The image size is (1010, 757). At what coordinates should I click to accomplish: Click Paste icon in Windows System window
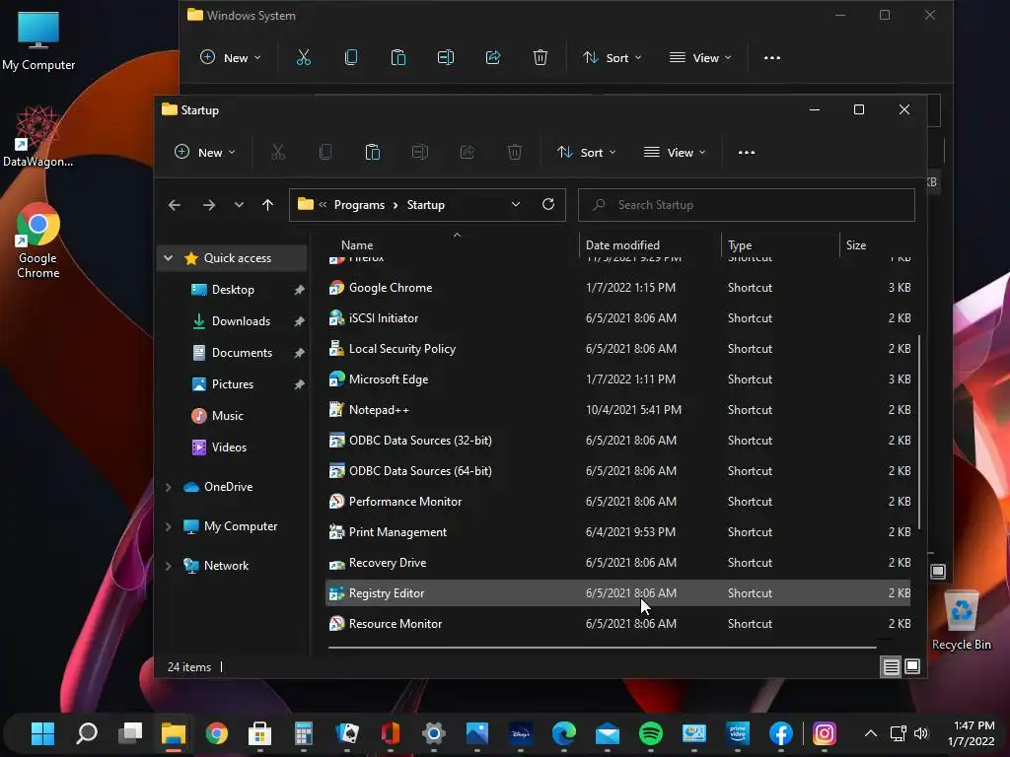tap(398, 58)
